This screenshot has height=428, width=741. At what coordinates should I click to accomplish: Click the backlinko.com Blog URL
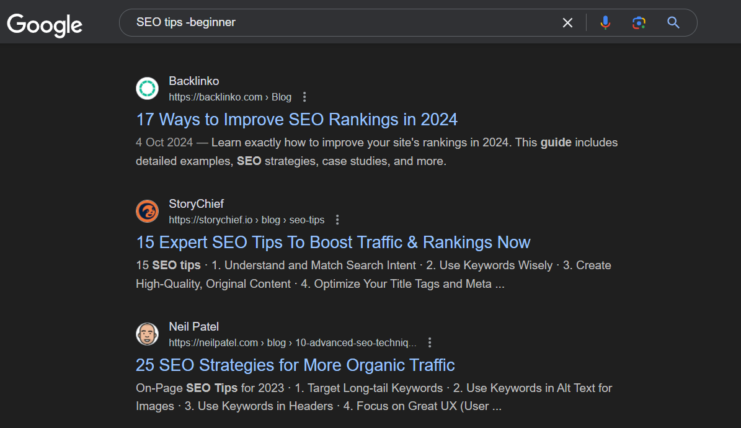pos(230,97)
